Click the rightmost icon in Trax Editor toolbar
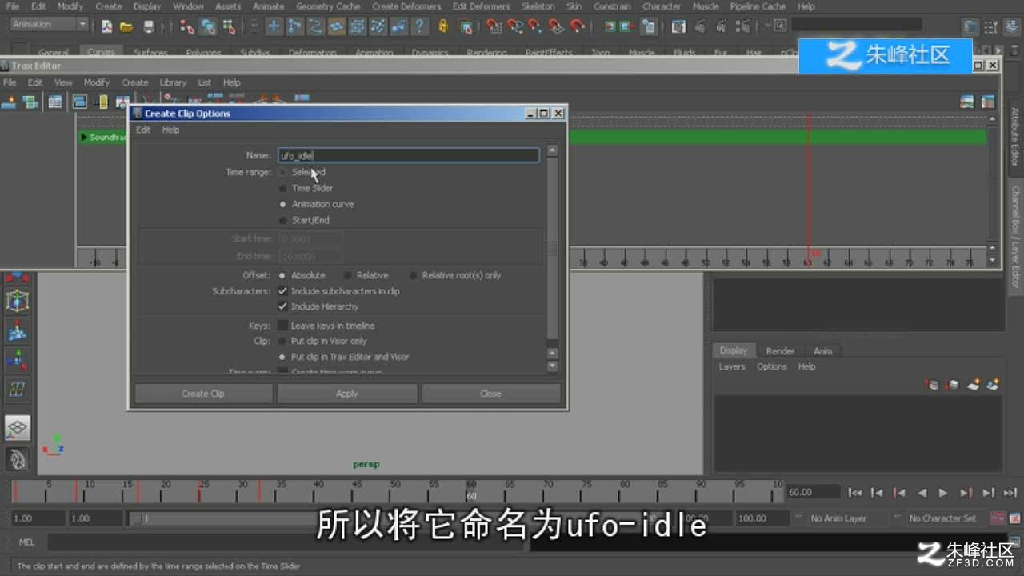The width and height of the screenshot is (1024, 576). tap(988, 102)
